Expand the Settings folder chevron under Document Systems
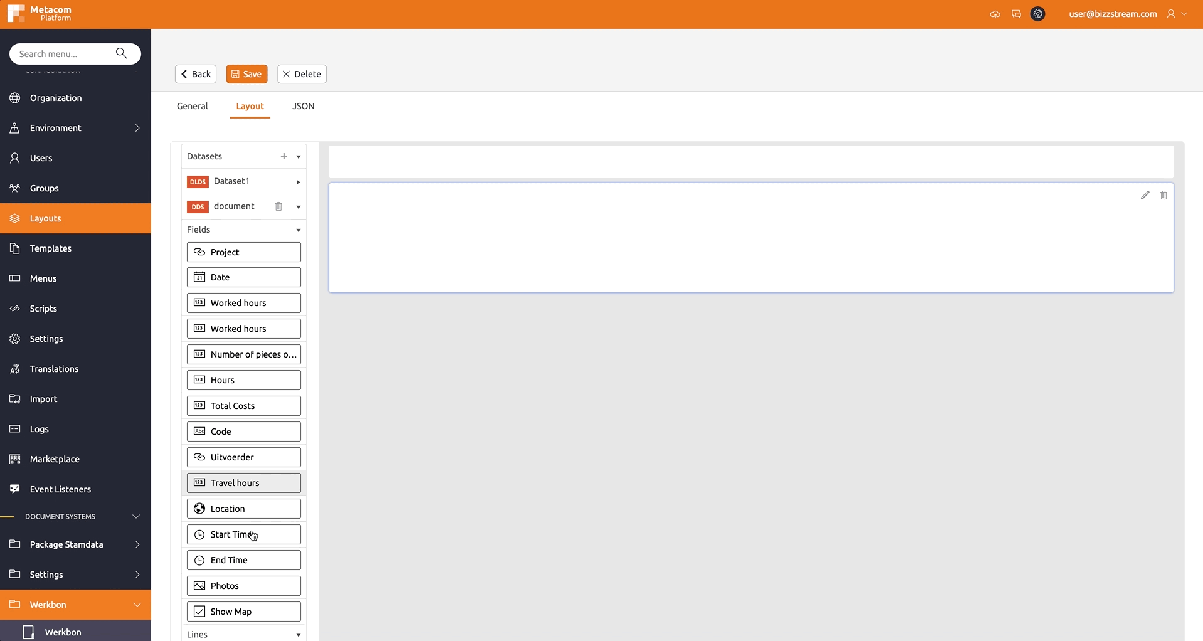The height and width of the screenshot is (641, 1203). 137,575
